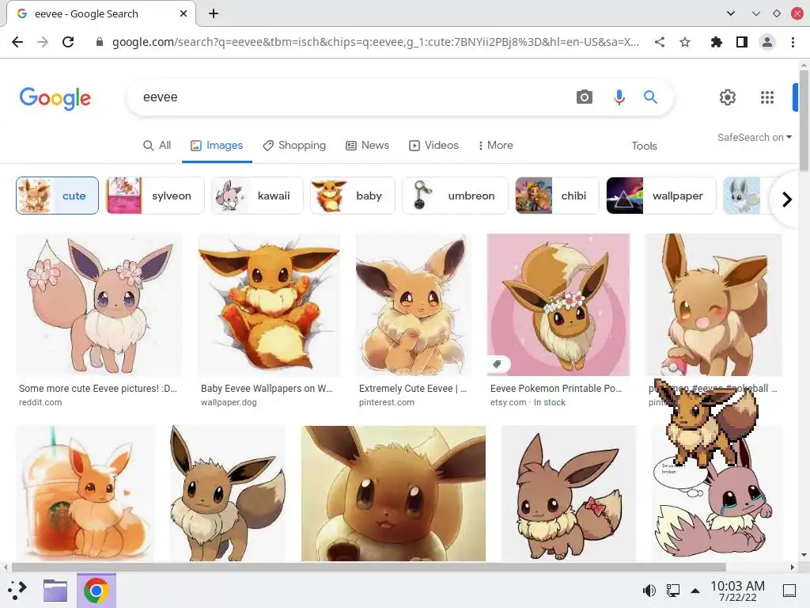Viewport: 810px width, 608px height.
Task: Open the tab search dropdown arrow
Action: (730, 13)
